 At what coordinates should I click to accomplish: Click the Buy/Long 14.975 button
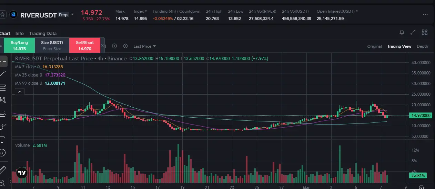pyautogui.click(x=19, y=46)
